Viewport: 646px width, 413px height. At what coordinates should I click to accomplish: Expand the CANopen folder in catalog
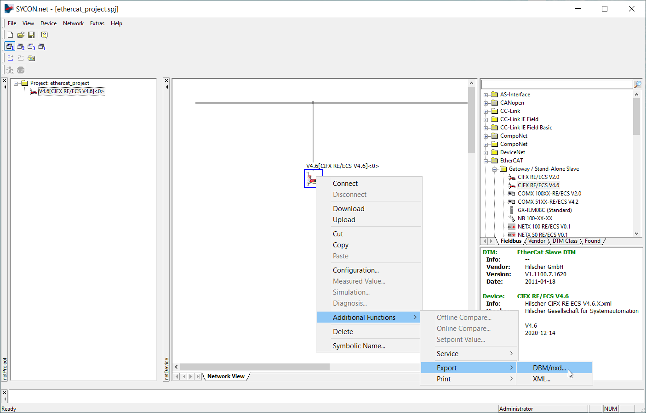(486, 103)
